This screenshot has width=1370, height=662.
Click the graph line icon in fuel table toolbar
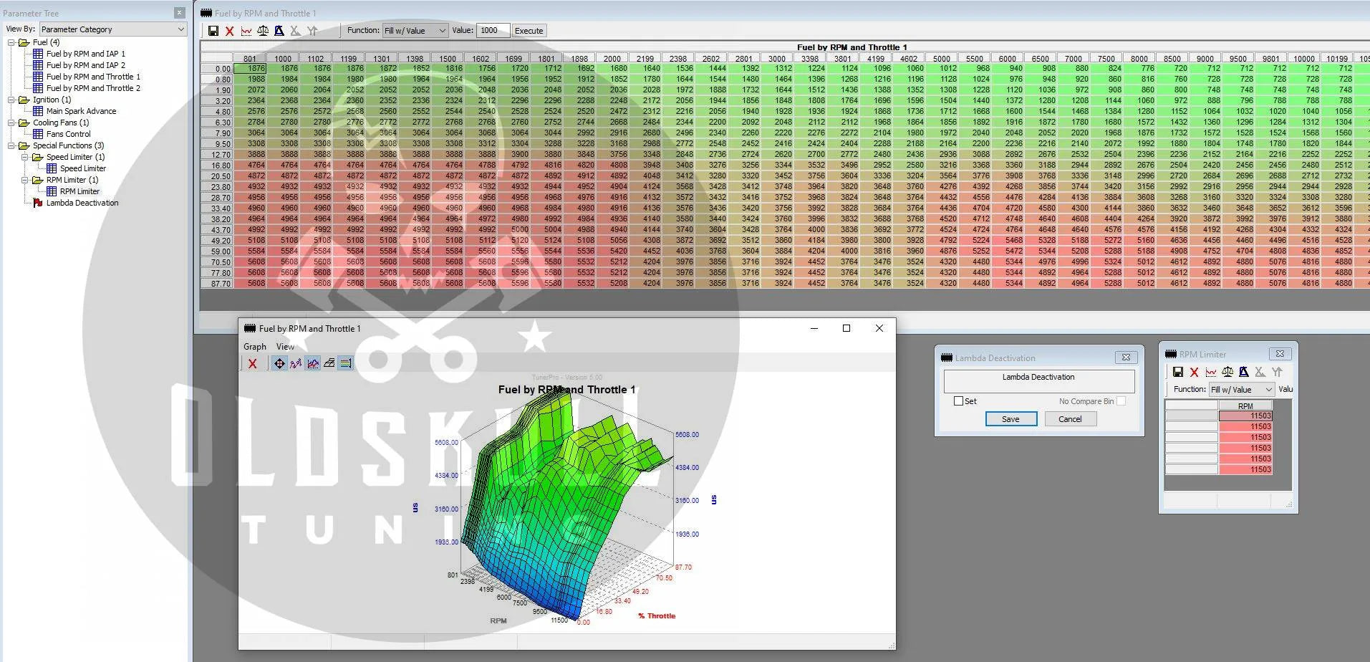[x=246, y=31]
